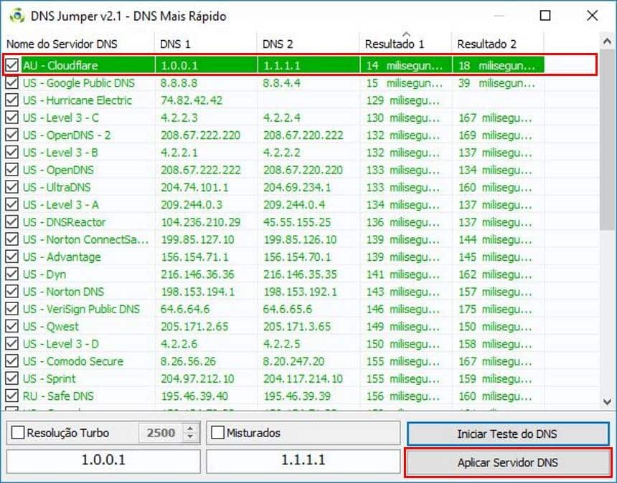
Task: Click DNS 2 address 8.8.4.4
Action: (282, 83)
